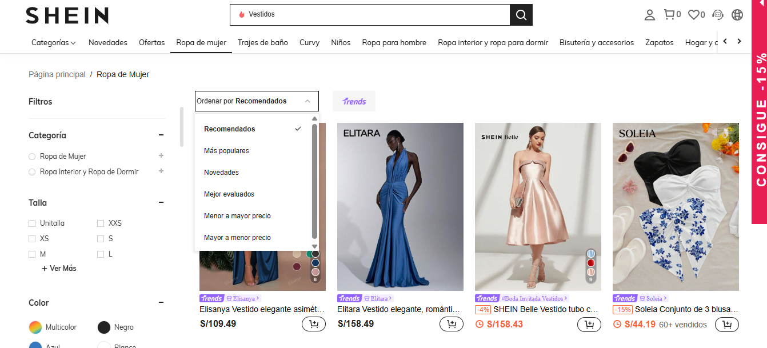Viewport: 767px width, 348px height.
Task: Add Soleia blouse set to cart
Action: 727,324
